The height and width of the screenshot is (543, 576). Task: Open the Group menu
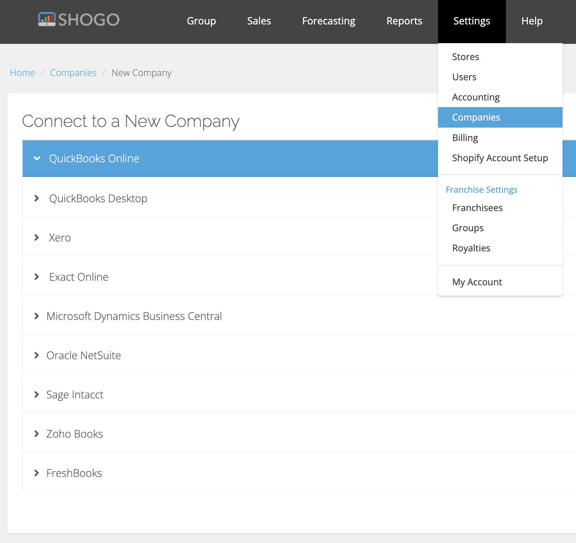[x=201, y=21]
